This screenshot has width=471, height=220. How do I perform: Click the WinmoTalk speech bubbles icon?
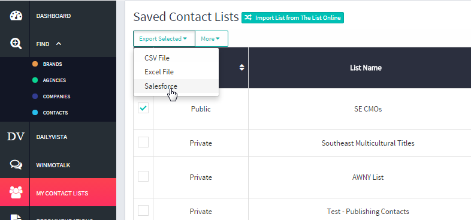coord(16,165)
